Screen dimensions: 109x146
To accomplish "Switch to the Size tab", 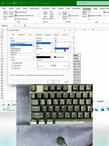I will [30, 35].
